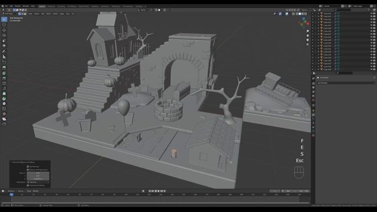Click the viewport zoom magnifier gizmo
Viewport: 377px width, 212px height.
tap(307, 31)
